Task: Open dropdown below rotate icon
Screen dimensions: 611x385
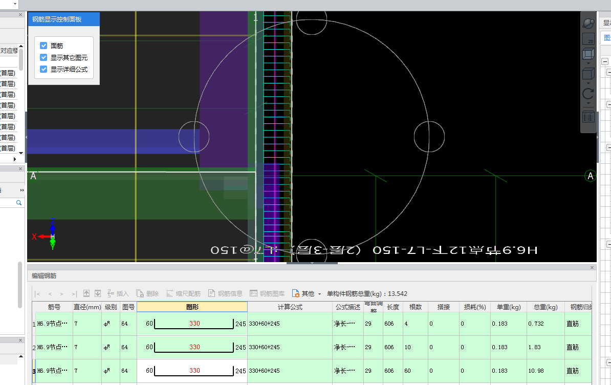Action: click(x=588, y=103)
